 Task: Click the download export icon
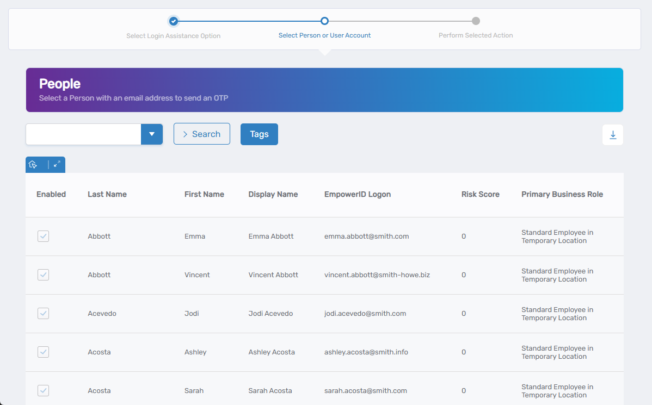(613, 135)
